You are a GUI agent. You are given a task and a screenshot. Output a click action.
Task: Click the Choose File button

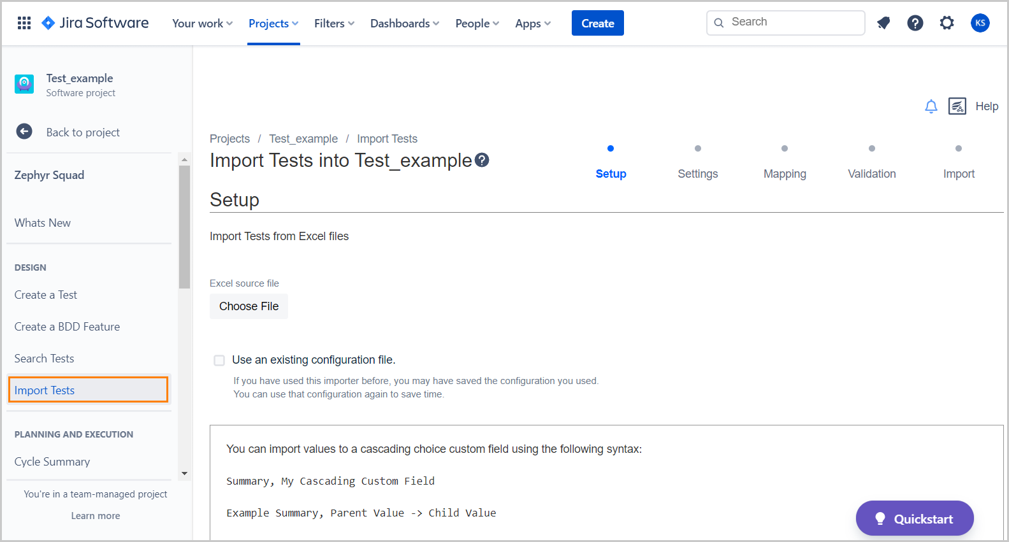(249, 306)
